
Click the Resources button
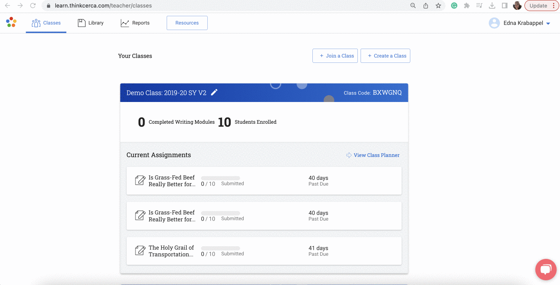click(187, 23)
